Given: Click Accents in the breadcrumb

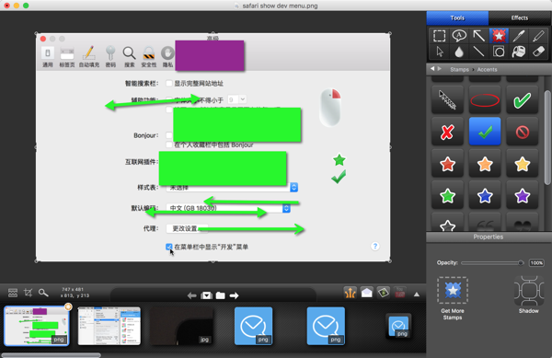Looking at the screenshot, I should click(x=488, y=69).
